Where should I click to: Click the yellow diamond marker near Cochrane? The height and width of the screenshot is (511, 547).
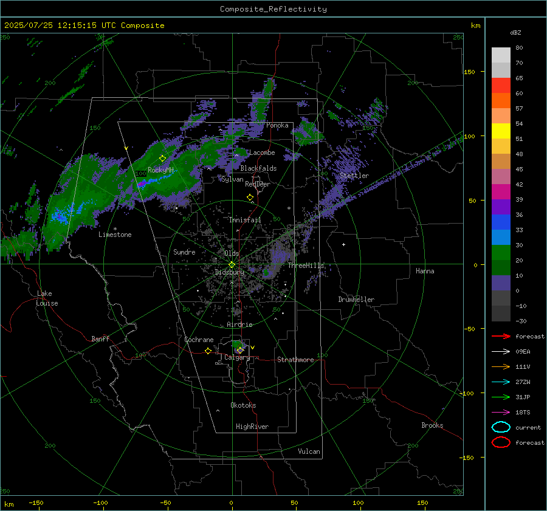click(x=208, y=351)
